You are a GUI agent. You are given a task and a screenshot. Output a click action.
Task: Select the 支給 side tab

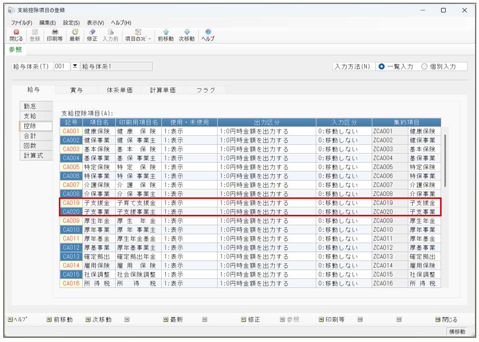tap(30, 116)
